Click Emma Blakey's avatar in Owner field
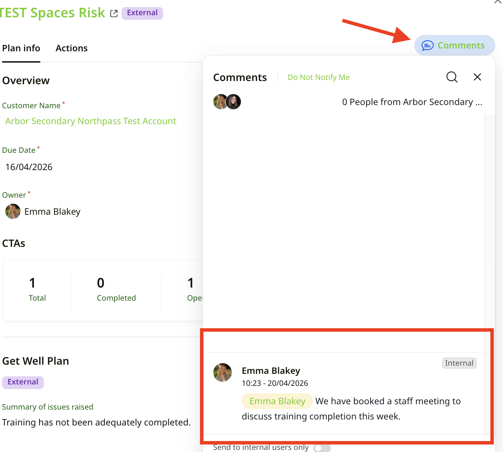Image resolution: width=503 pixels, height=452 pixels. (13, 211)
